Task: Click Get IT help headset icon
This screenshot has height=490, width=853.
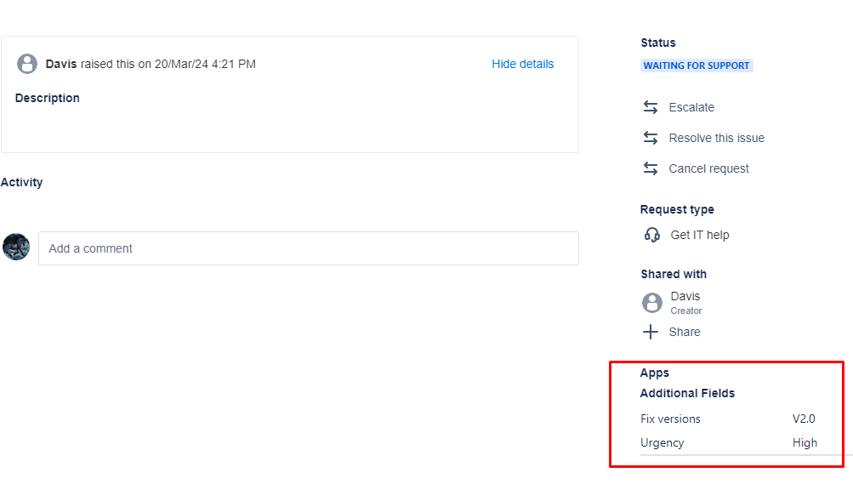Action: (x=651, y=235)
